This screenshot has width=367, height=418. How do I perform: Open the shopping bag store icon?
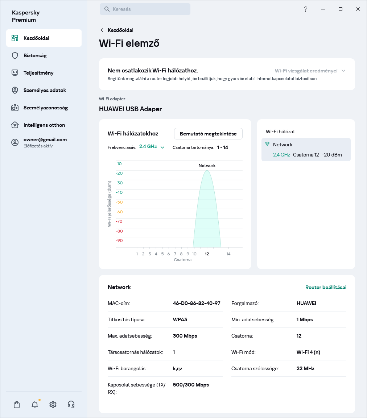click(17, 405)
